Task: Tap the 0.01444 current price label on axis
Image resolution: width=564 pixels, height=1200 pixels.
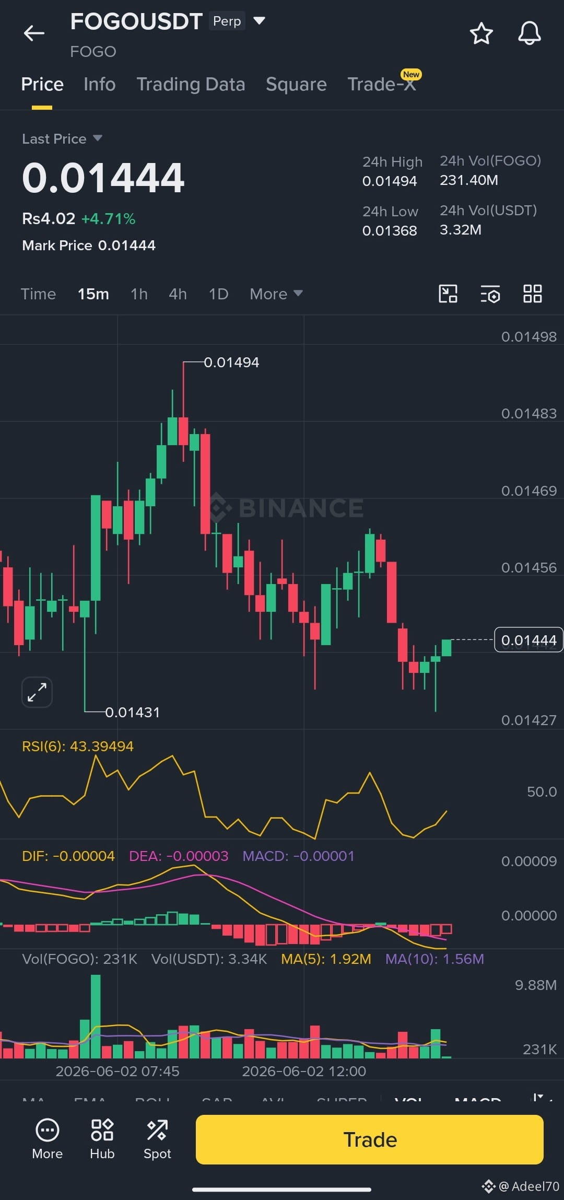Action: coord(528,640)
